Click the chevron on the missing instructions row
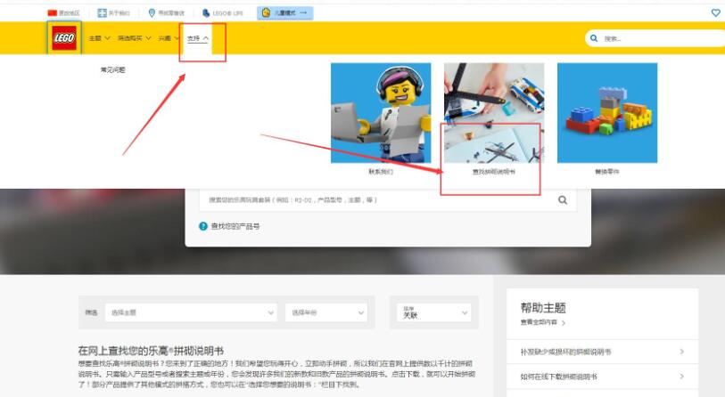This screenshot has height=397, width=725. point(682,352)
